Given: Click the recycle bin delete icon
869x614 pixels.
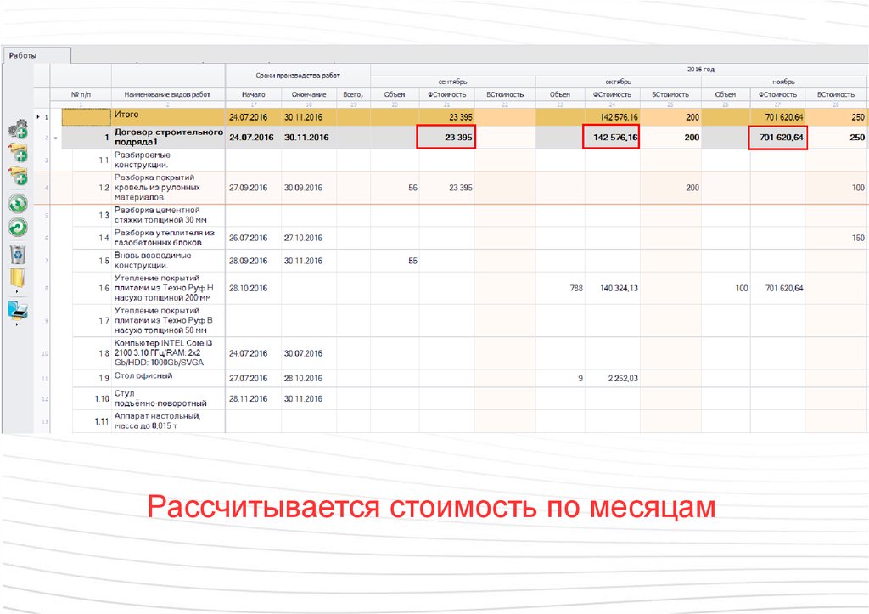Looking at the screenshot, I should [x=18, y=254].
